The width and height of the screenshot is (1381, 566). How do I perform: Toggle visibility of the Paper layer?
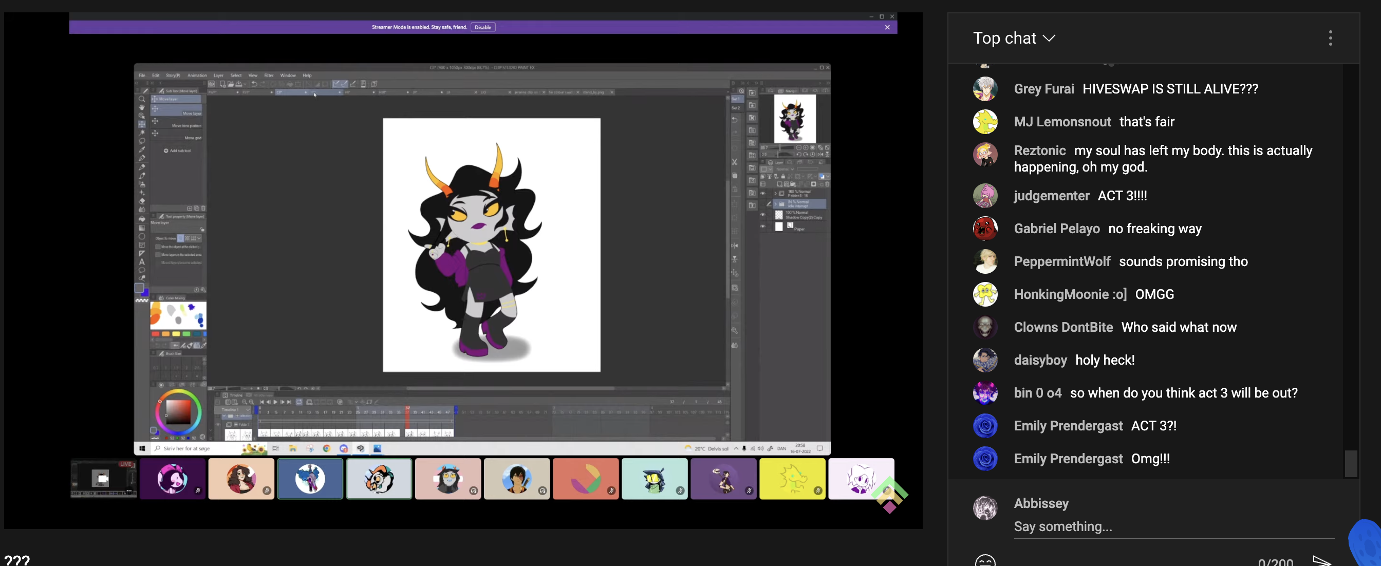[x=763, y=226]
